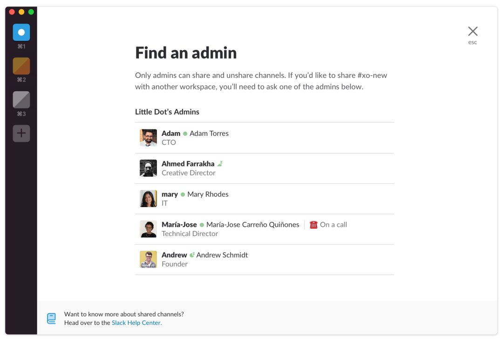
Task: Click Ahmed Farrakha's snooze status icon
Action: (x=220, y=164)
